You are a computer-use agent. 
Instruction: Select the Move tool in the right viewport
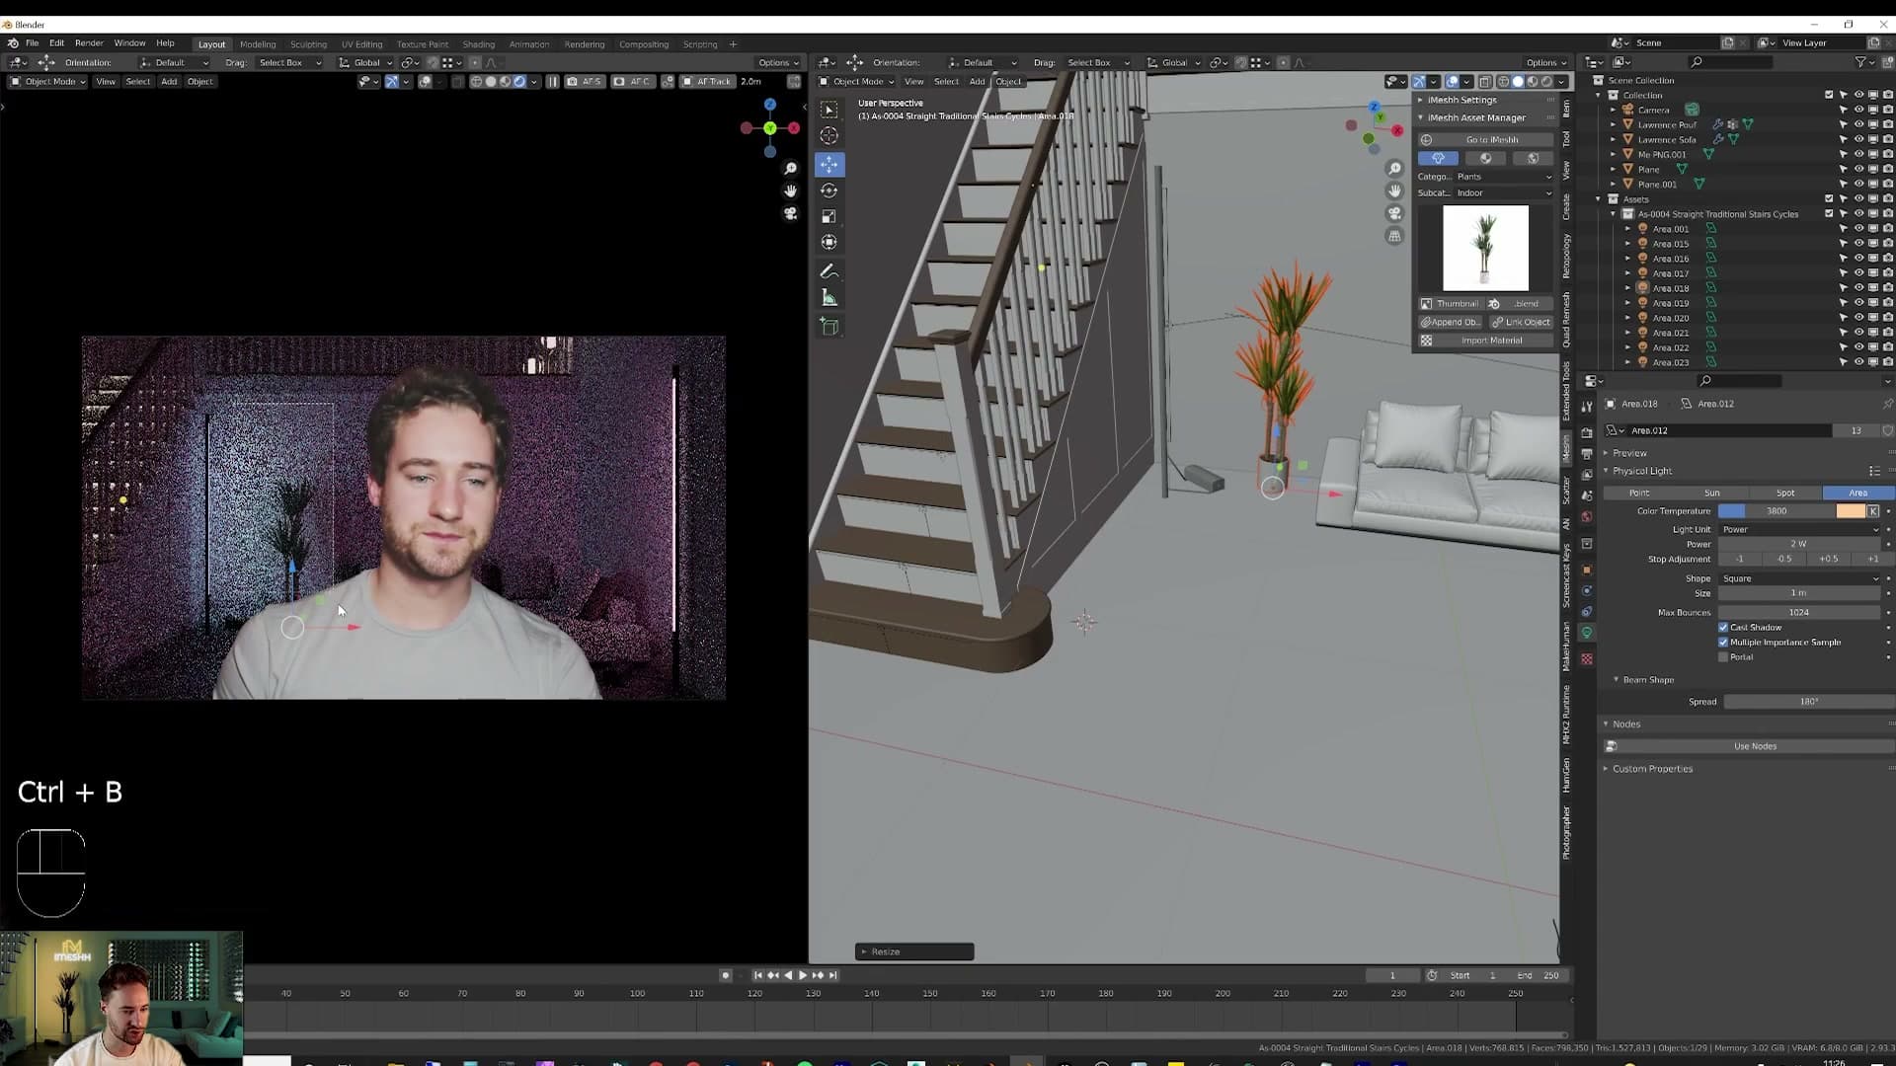829,164
